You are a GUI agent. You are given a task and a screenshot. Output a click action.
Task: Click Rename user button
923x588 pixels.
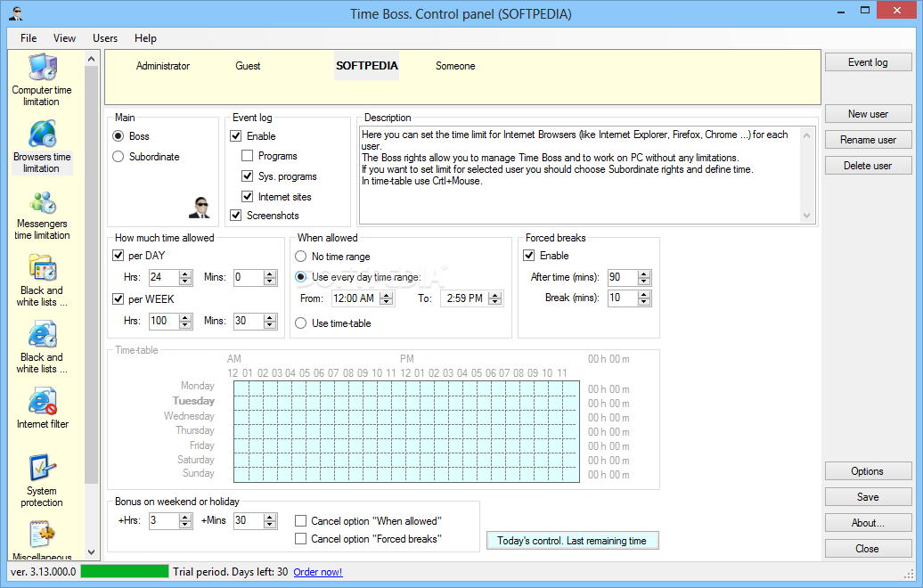click(869, 140)
